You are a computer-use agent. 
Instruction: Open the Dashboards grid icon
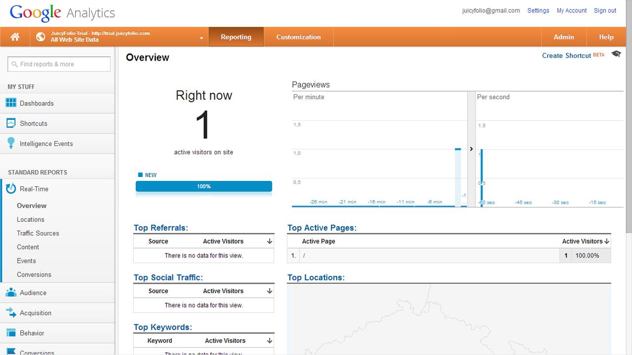10,103
